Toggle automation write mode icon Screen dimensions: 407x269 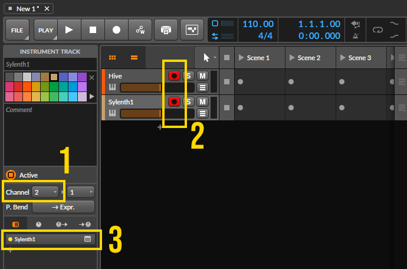[140, 30]
